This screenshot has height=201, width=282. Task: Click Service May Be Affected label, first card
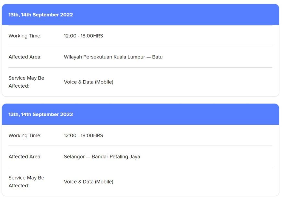26,82
